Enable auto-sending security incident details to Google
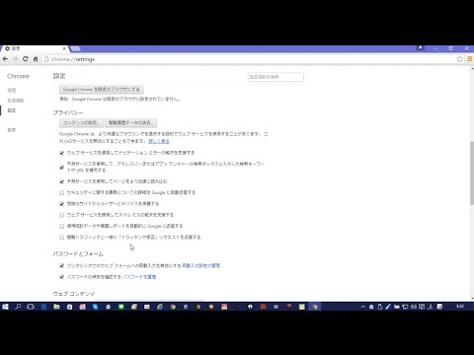474x355 pixels. 61,192
